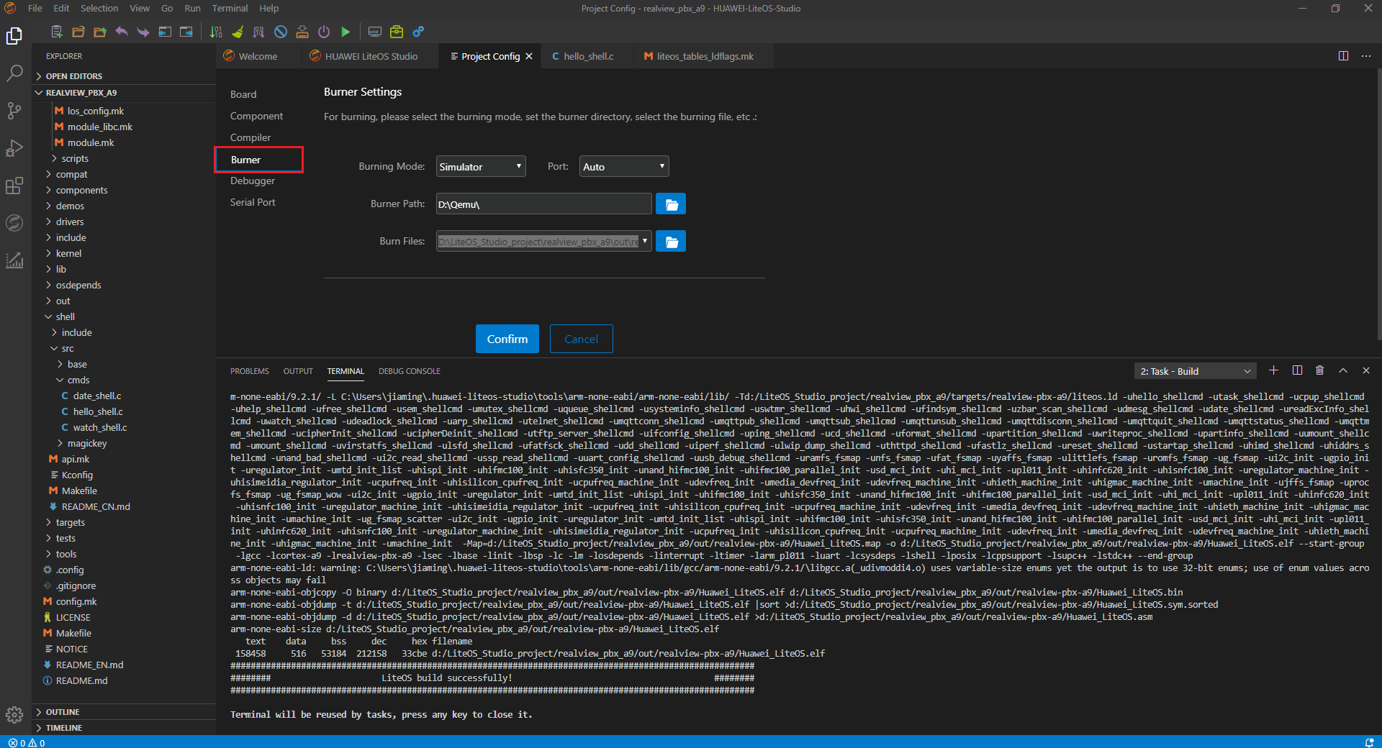Open the editor More Actions ellipsis
Image resolution: width=1382 pixels, height=748 pixels.
click(1366, 56)
